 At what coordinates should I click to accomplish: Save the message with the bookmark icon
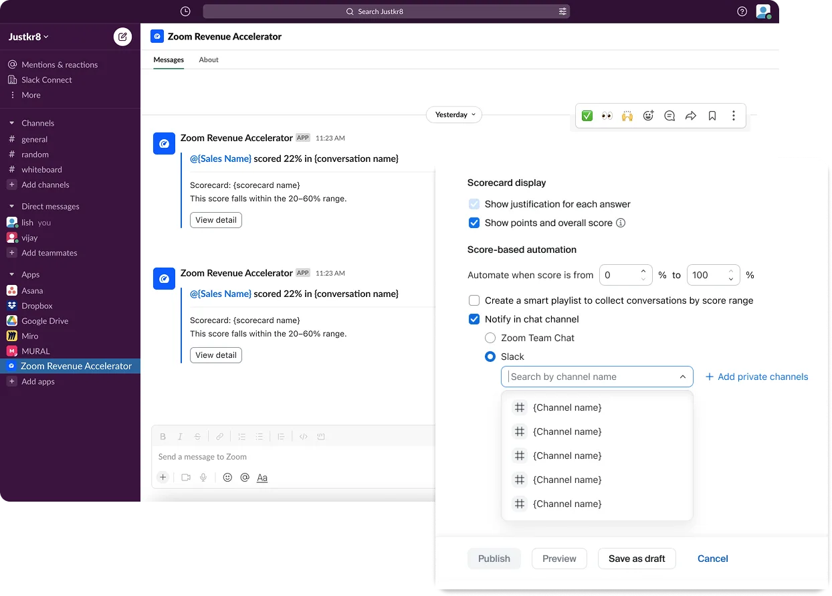coord(712,115)
